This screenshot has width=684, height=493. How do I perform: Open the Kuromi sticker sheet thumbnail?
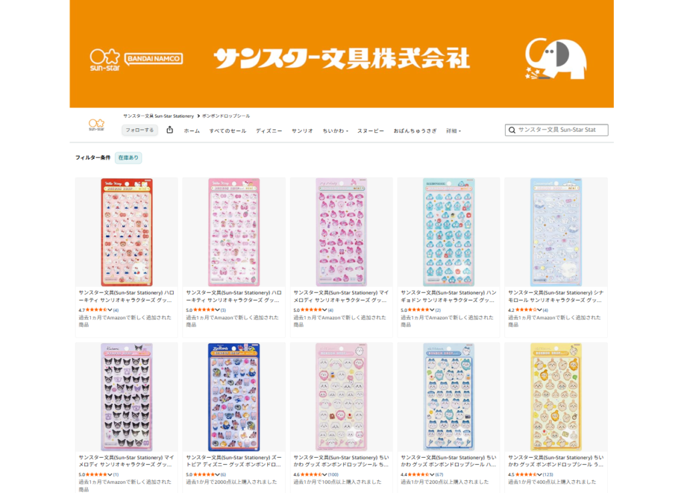tap(126, 397)
